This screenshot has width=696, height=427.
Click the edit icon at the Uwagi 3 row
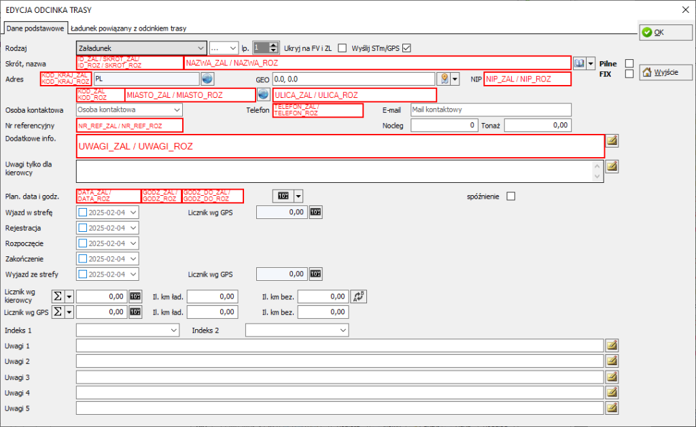(612, 377)
